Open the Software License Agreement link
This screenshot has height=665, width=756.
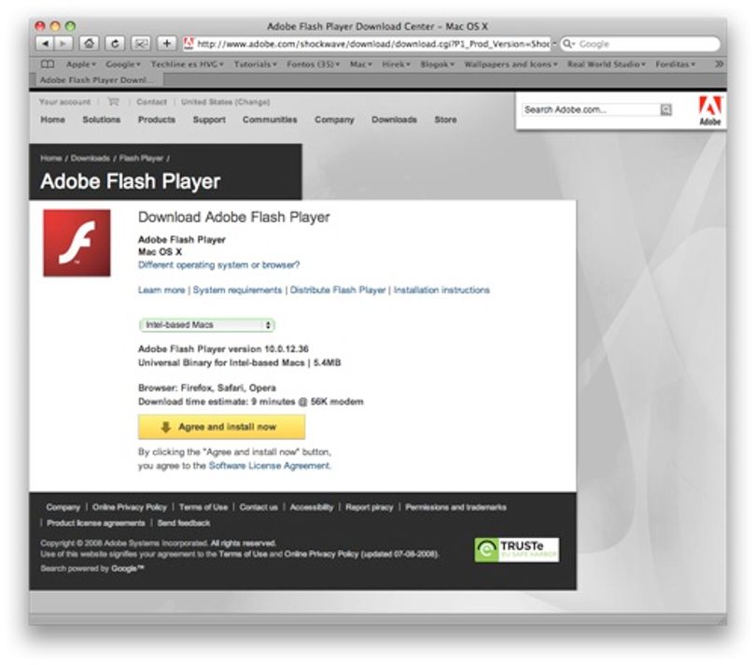tap(269, 466)
